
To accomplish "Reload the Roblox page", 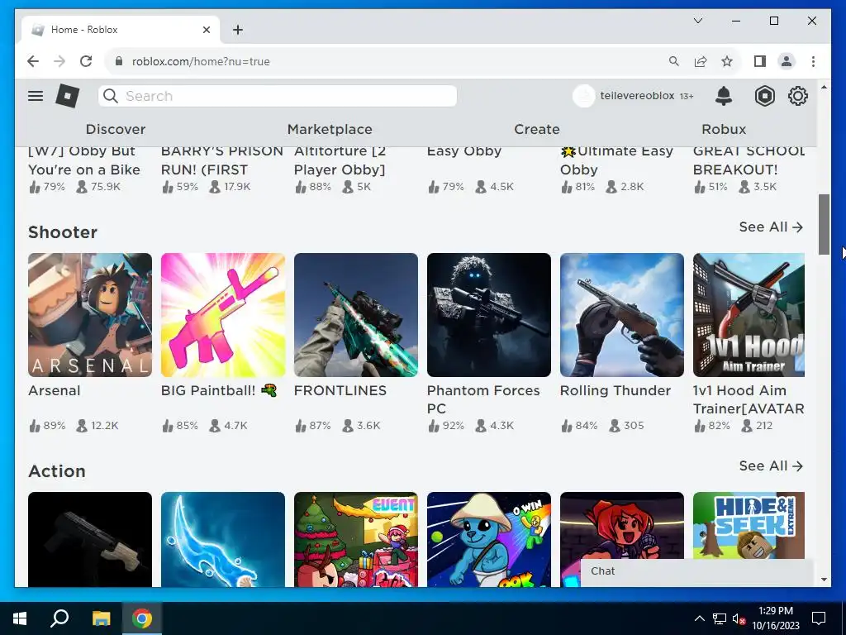I will point(86,61).
